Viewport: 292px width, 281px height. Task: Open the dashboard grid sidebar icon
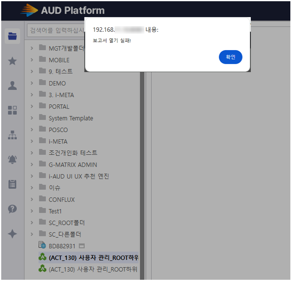pyautogui.click(x=12, y=110)
